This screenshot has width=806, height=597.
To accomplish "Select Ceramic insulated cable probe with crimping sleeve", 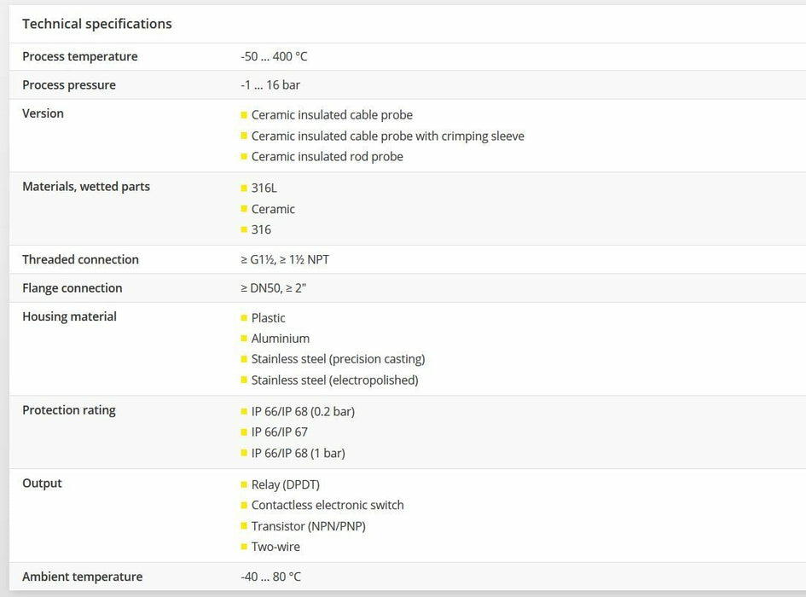I will 387,136.
